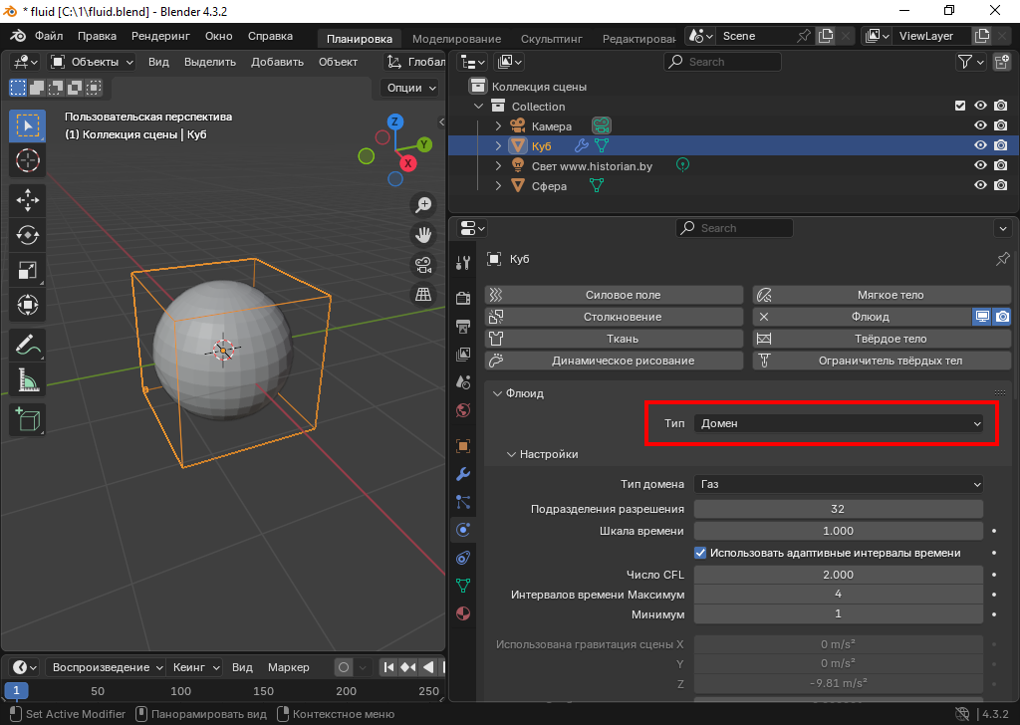The width and height of the screenshot is (1020, 725).
Task: Select the Cursor tool in the viewport toolbar
Action: click(x=27, y=160)
